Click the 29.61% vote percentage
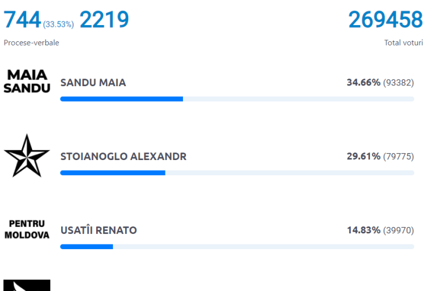437x291 pixels. [364, 157]
